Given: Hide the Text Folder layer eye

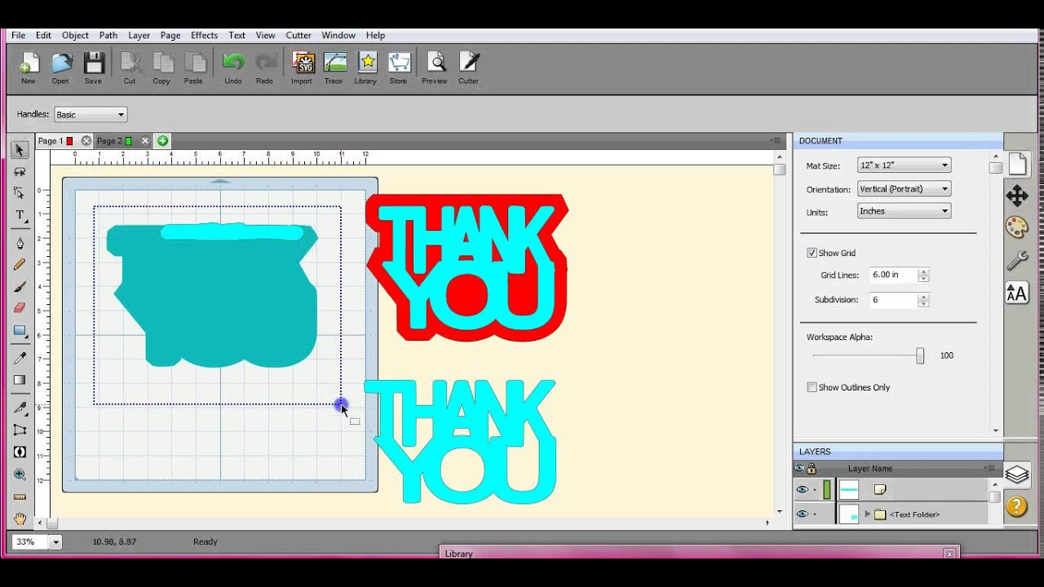Looking at the screenshot, I should click(802, 514).
